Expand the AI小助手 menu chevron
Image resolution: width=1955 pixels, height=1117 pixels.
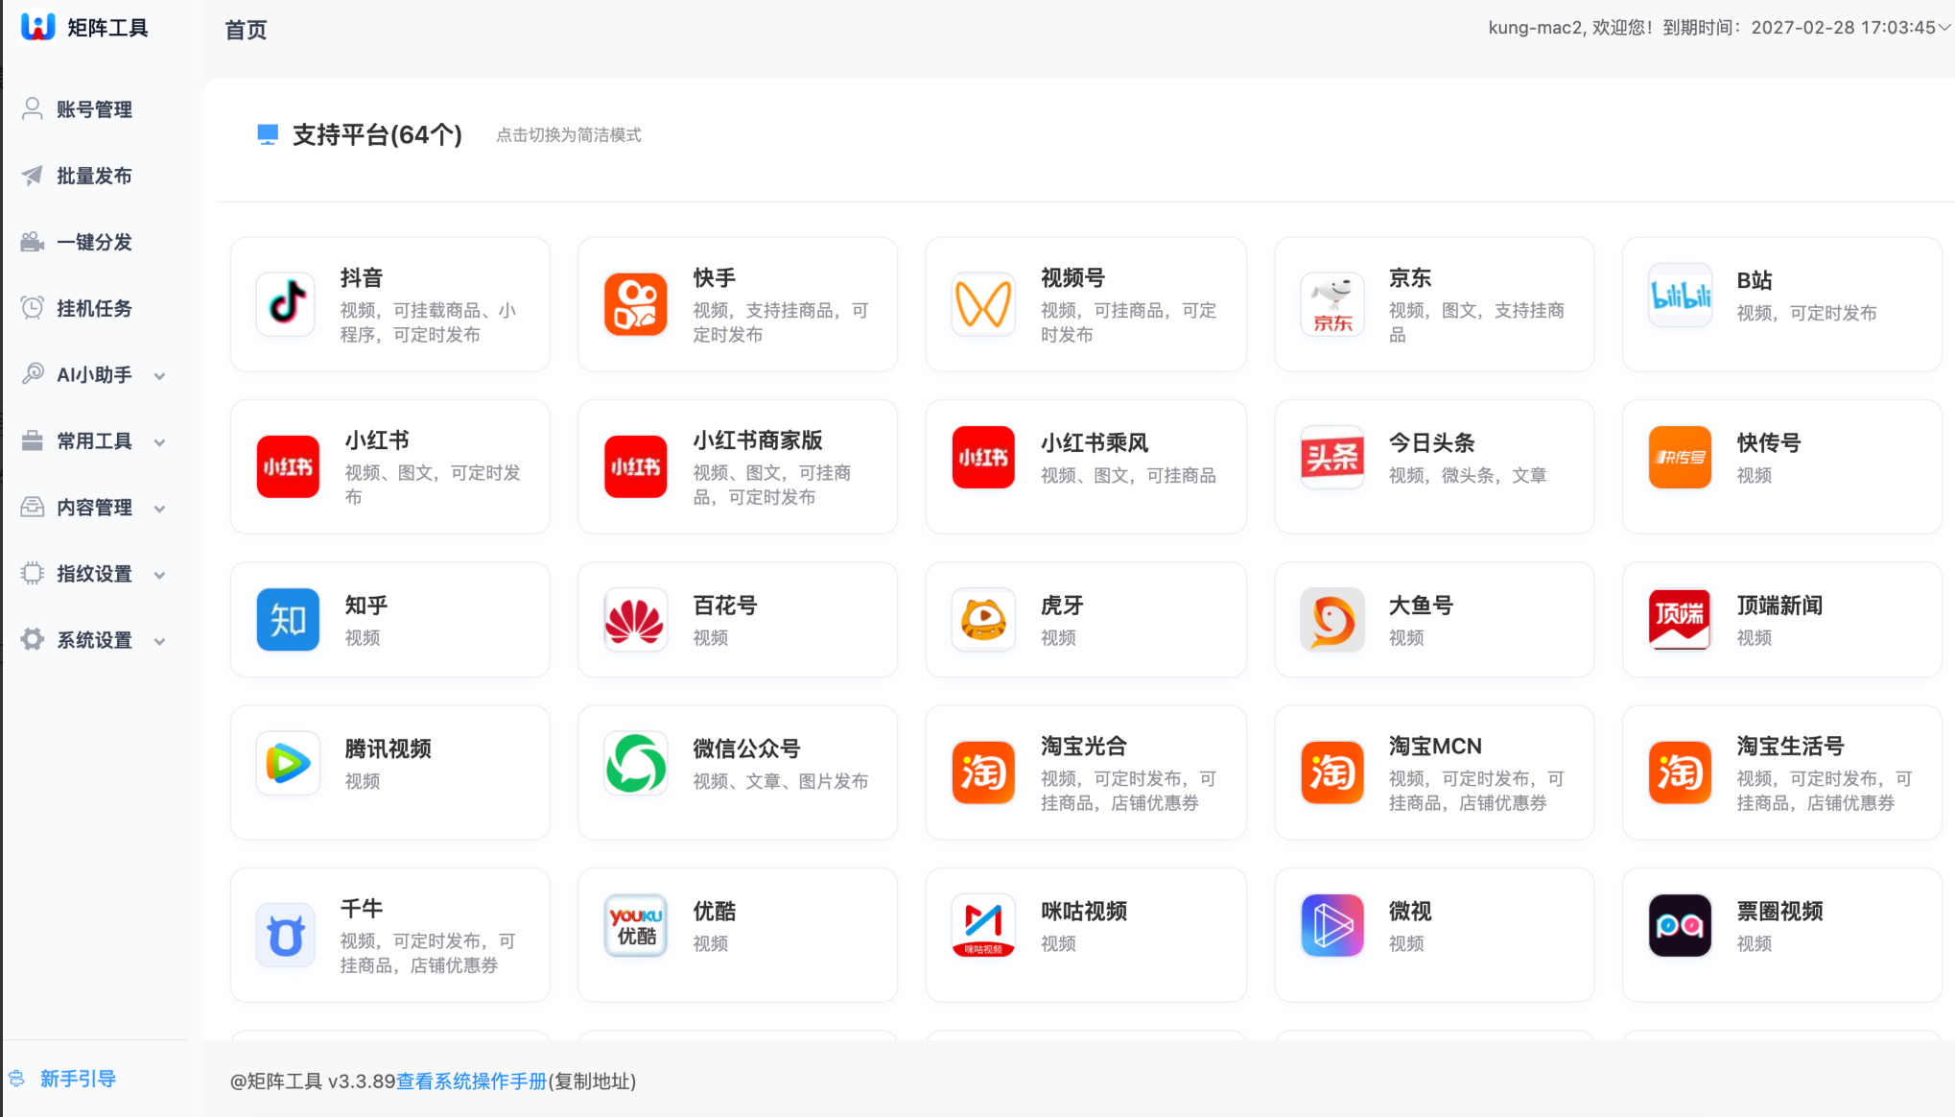tap(160, 376)
